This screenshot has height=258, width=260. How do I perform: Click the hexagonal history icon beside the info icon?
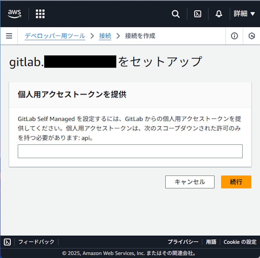click(x=251, y=36)
